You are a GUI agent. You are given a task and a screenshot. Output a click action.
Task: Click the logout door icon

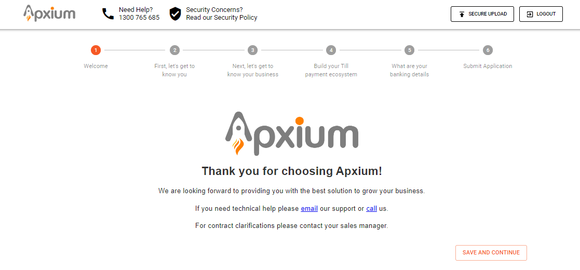pyautogui.click(x=530, y=14)
